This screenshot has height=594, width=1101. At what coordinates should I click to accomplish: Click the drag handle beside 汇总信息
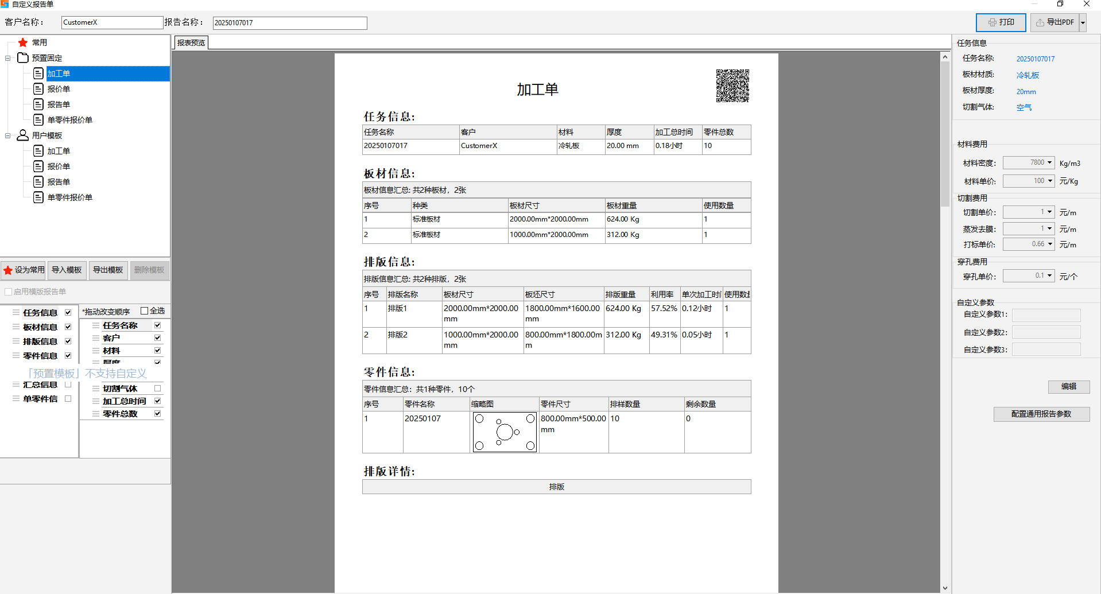click(16, 385)
